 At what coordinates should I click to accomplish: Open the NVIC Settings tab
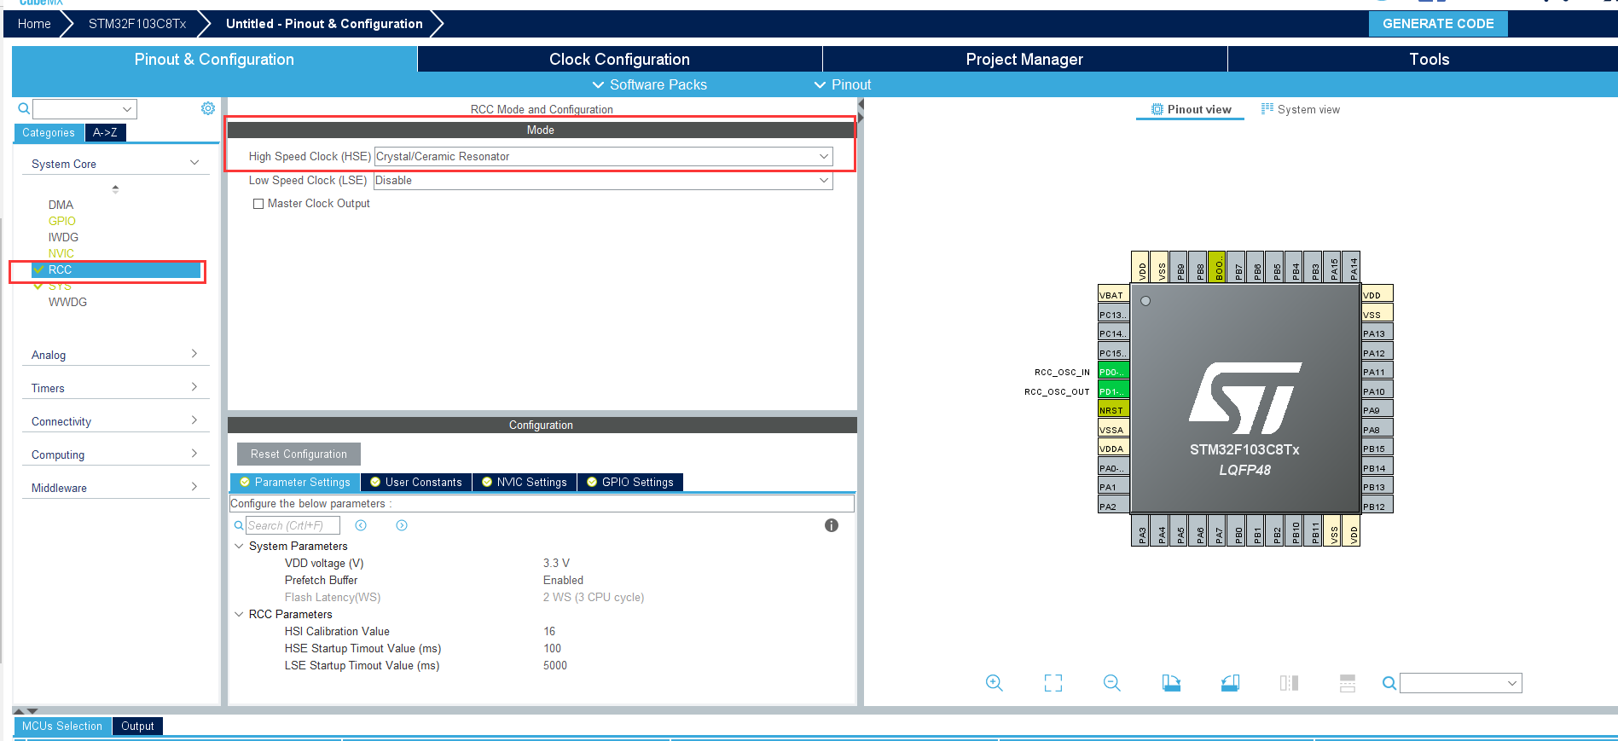[x=524, y=482]
